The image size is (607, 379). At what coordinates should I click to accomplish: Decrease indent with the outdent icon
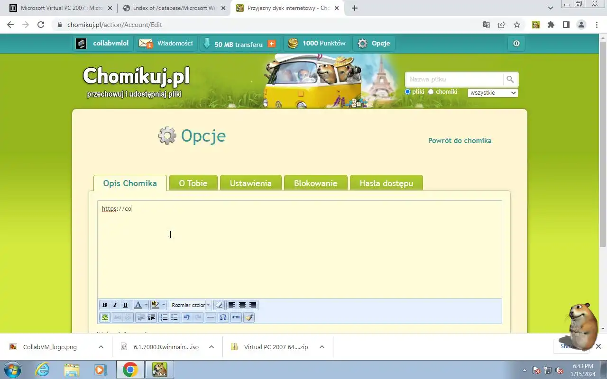click(141, 317)
